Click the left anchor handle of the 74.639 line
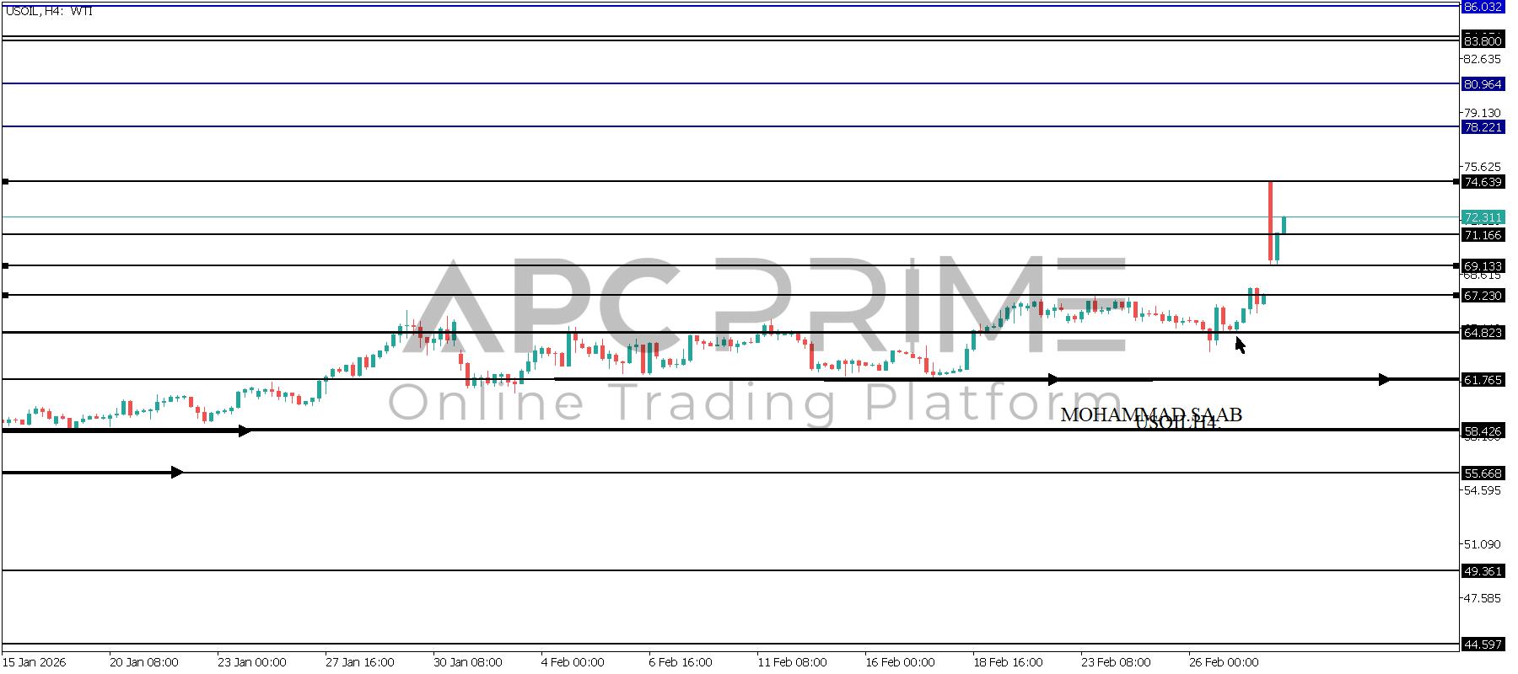Image resolution: width=1518 pixels, height=674 pixels. point(5,182)
